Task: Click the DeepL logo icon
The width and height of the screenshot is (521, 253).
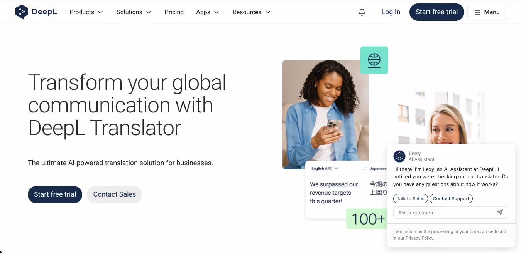Action: (x=21, y=12)
